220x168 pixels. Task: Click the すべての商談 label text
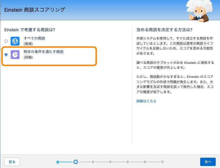(34, 38)
